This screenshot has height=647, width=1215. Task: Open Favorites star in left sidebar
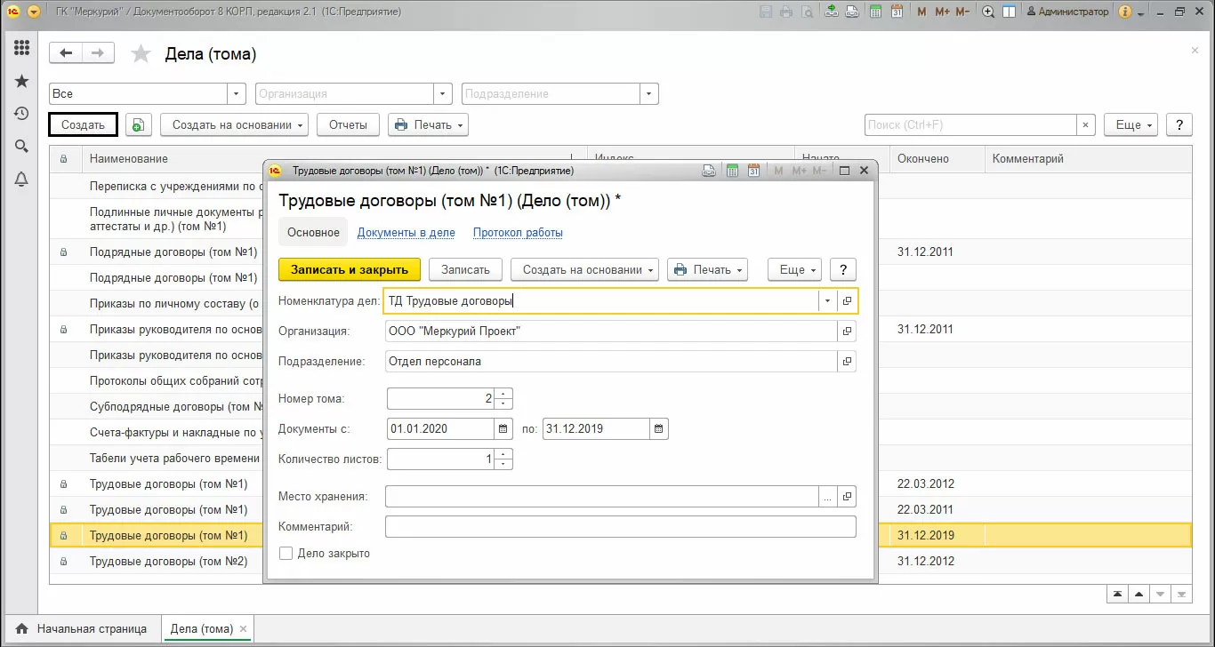tap(21, 81)
